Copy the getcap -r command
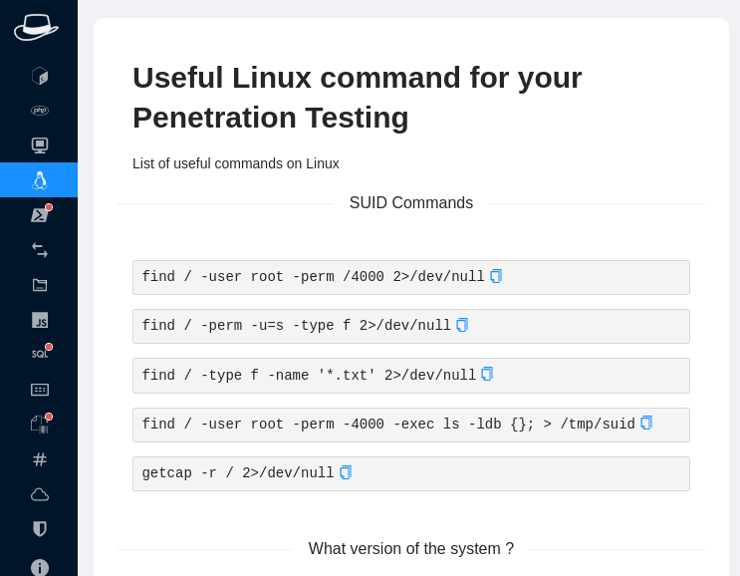Viewport: 740px width, 576px height. pos(346,472)
